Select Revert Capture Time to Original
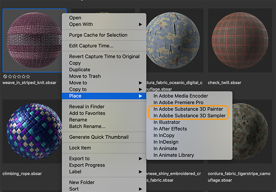The width and height of the screenshot is (276, 192). tap(104, 56)
